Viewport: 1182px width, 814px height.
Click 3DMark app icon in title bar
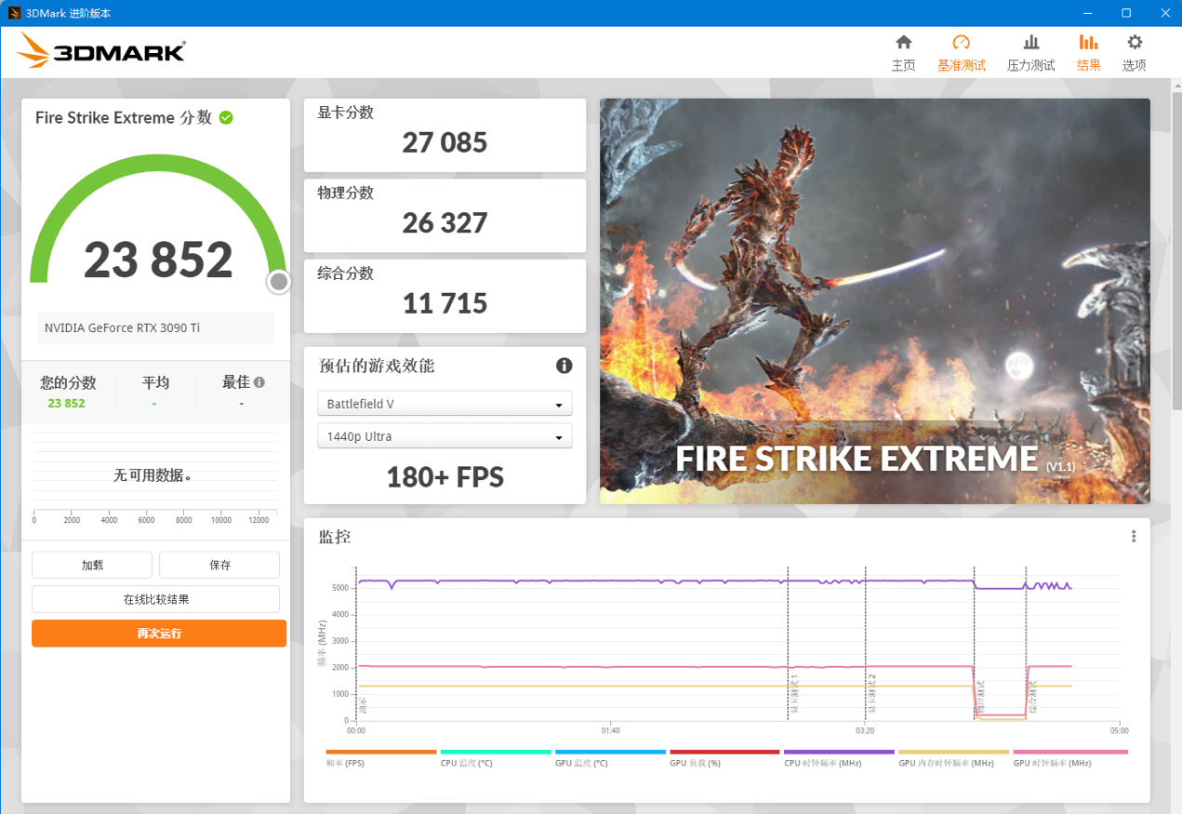pyautogui.click(x=14, y=13)
